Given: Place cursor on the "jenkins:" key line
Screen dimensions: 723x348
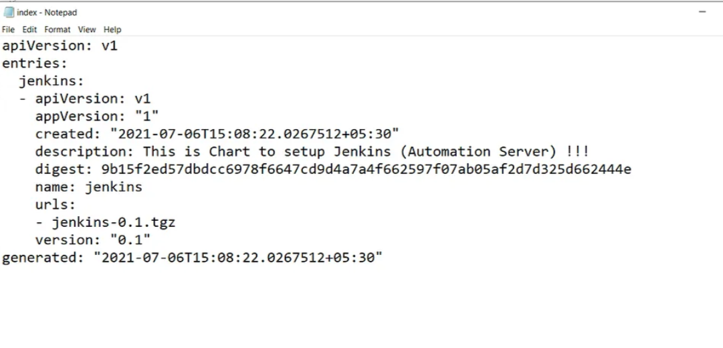Looking at the screenshot, I should coord(51,81).
